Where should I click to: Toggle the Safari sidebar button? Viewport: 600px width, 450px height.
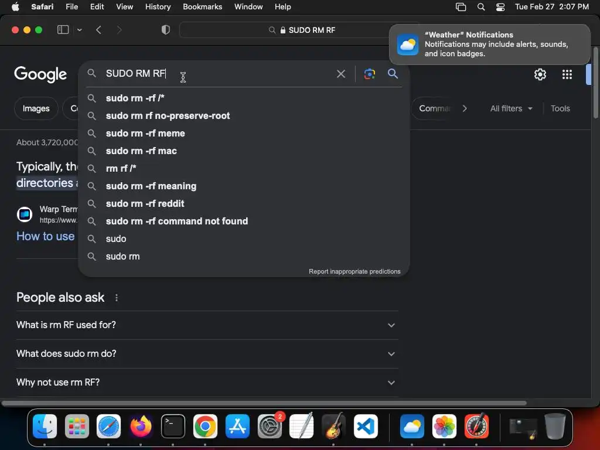pyautogui.click(x=63, y=30)
